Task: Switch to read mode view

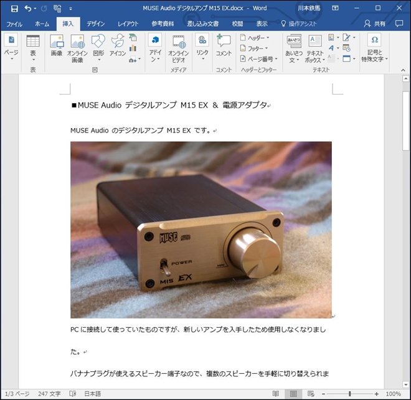Action: [x=276, y=394]
